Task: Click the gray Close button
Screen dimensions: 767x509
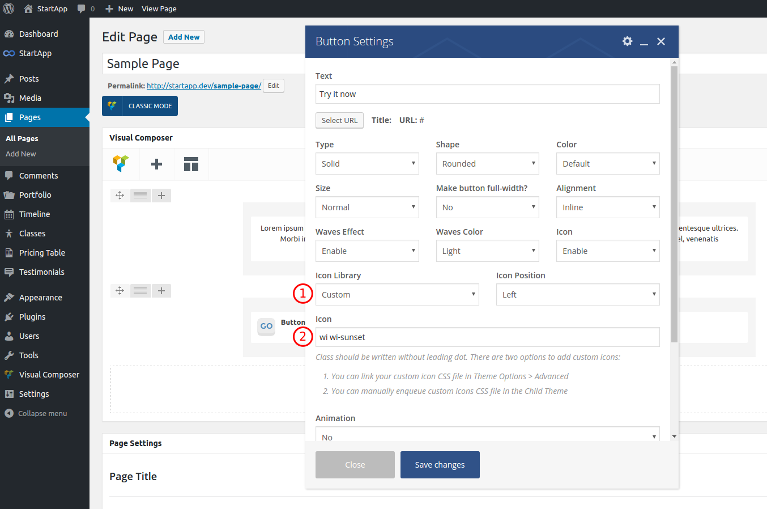Action: coord(355,465)
